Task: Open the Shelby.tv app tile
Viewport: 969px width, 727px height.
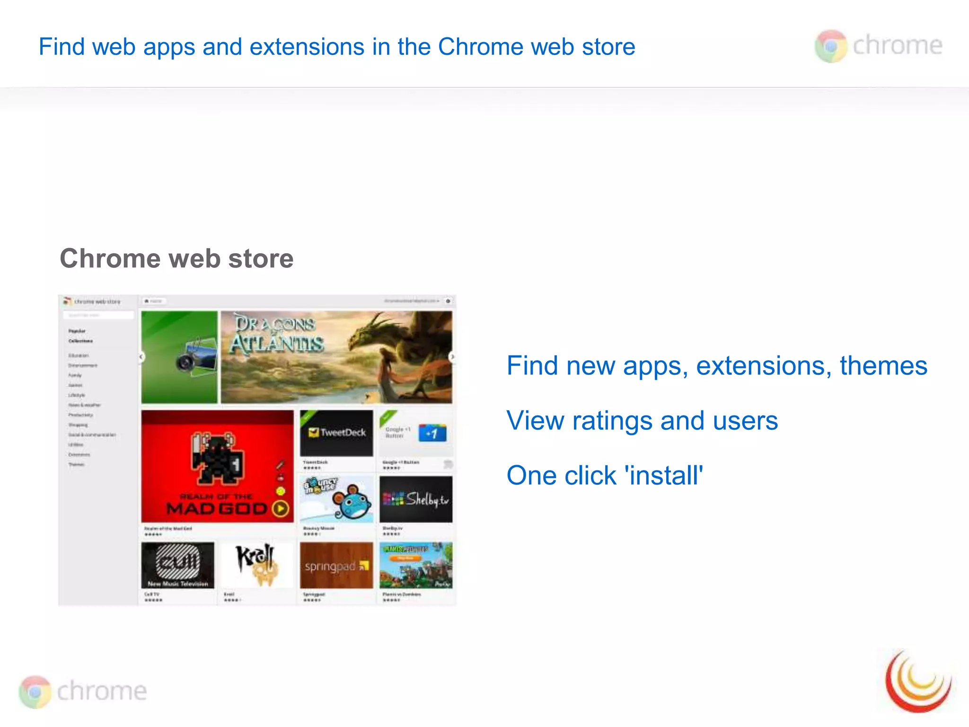Action: (x=416, y=499)
